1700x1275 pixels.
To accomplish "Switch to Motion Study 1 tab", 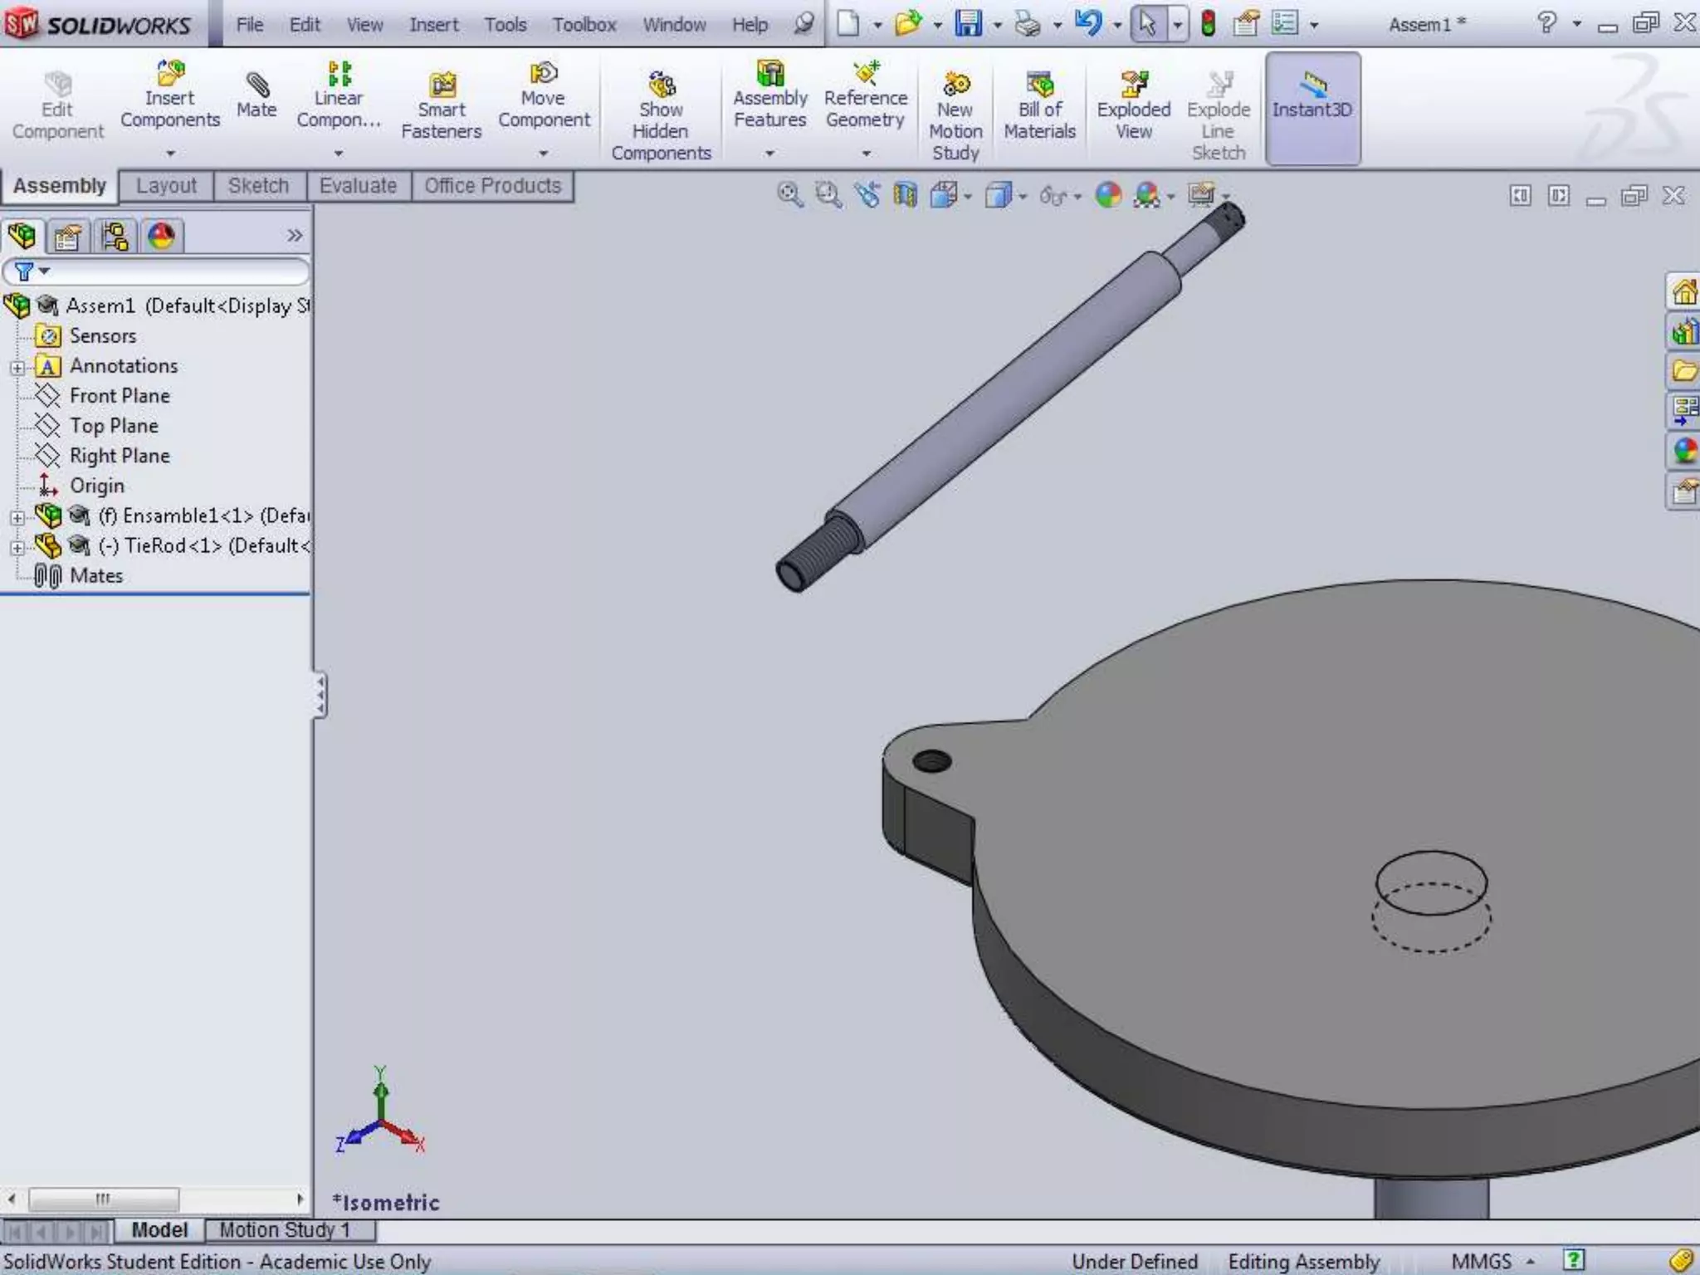I will [284, 1229].
